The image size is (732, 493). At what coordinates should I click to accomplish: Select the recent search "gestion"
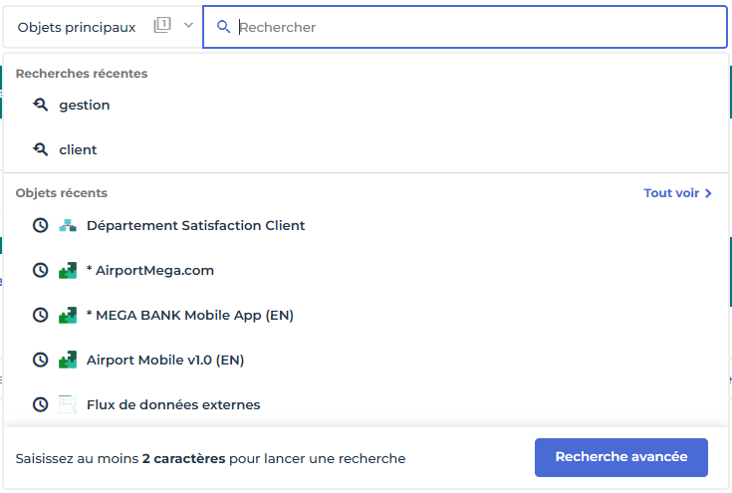tap(85, 105)
